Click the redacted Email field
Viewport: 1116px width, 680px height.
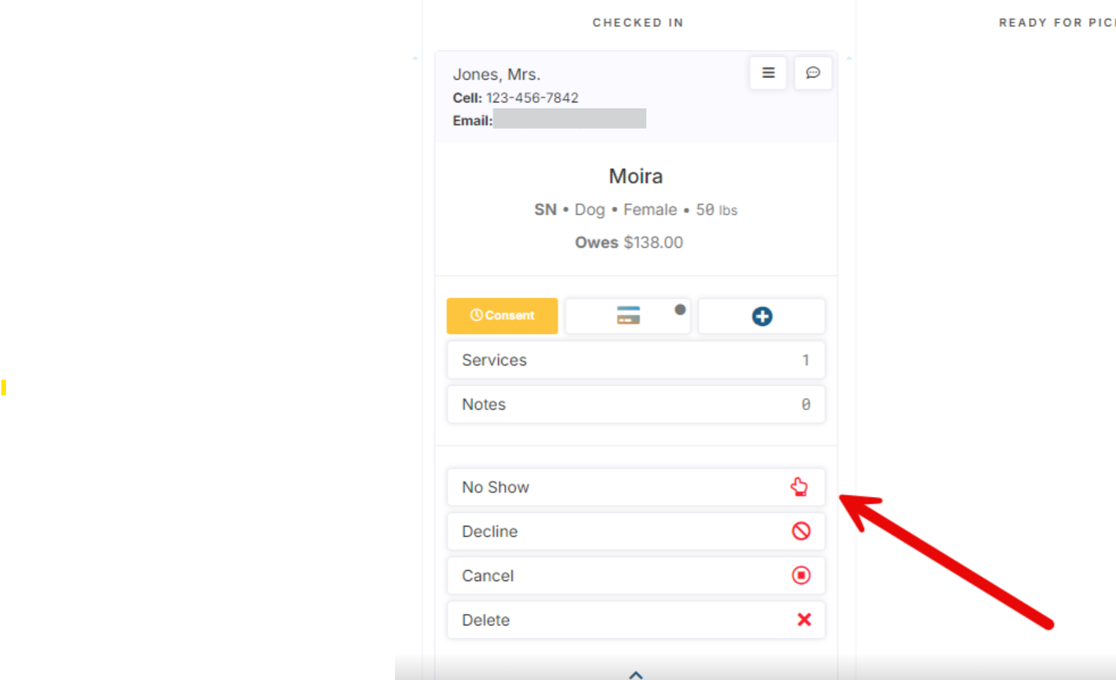point(569,119)
